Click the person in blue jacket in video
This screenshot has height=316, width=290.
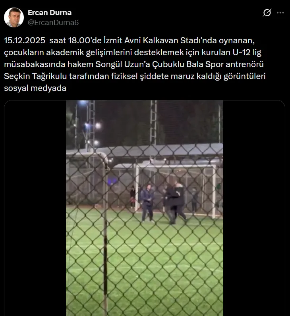point(147,204)
